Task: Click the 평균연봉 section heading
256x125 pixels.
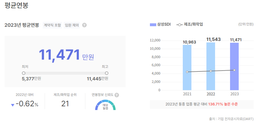Action: point(16,5)
